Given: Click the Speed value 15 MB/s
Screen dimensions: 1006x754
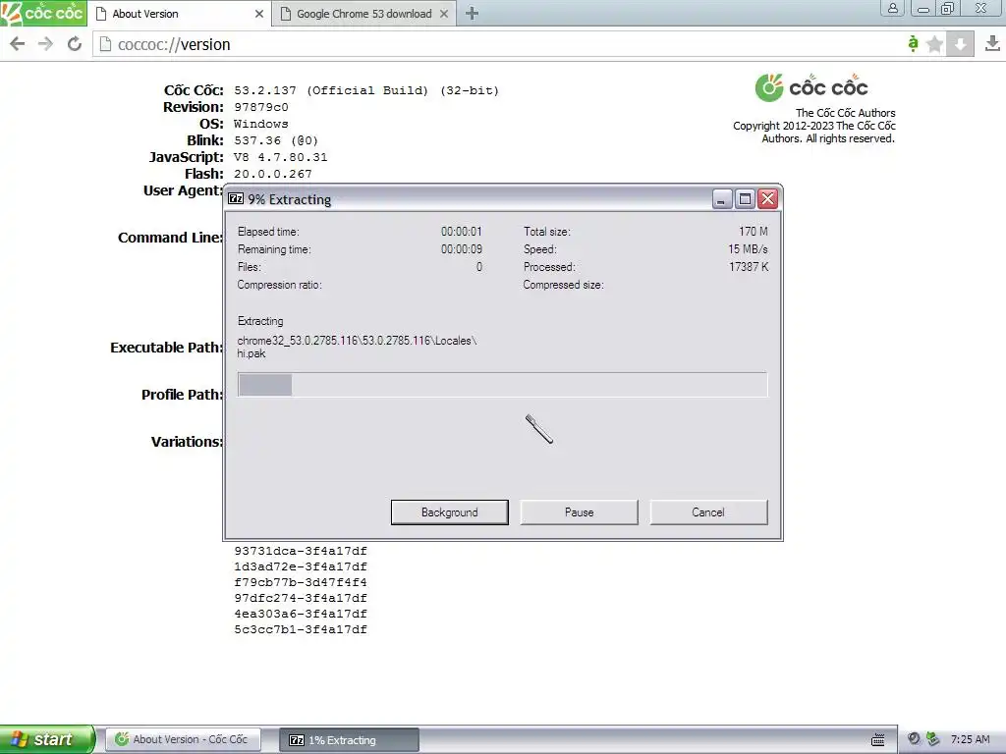Looking at the screenshot, I should pos(748,249).
